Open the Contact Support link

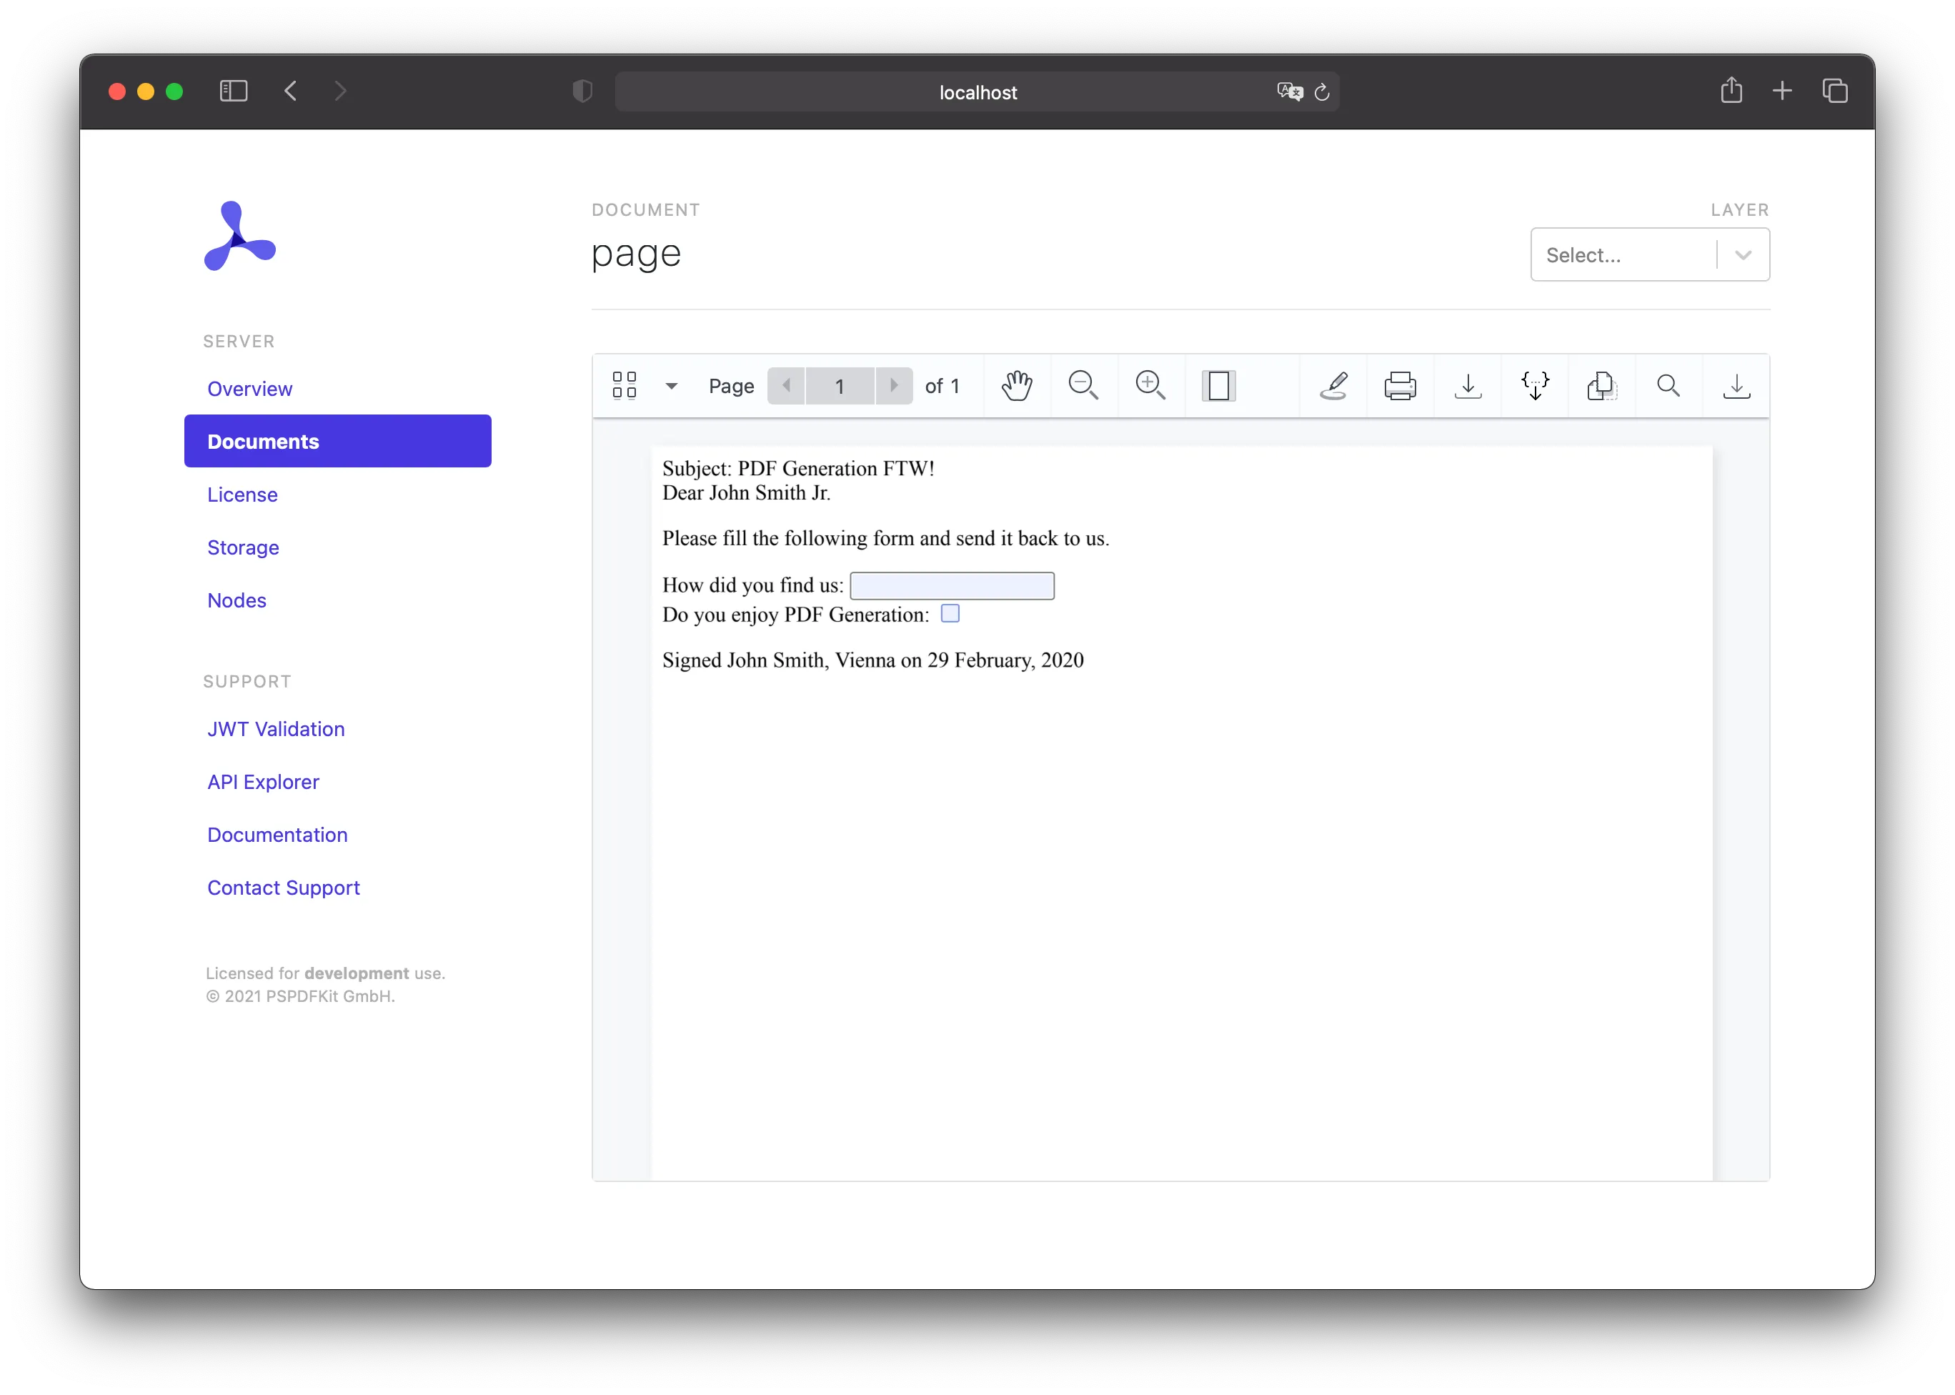(284, 888)
